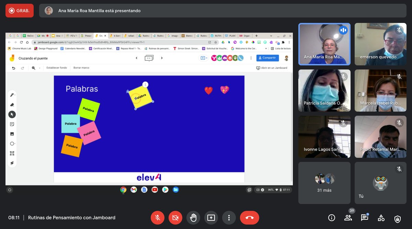Click the blue Compartir button
This screenshot has width=412, height=229.
tap(267, 58)
